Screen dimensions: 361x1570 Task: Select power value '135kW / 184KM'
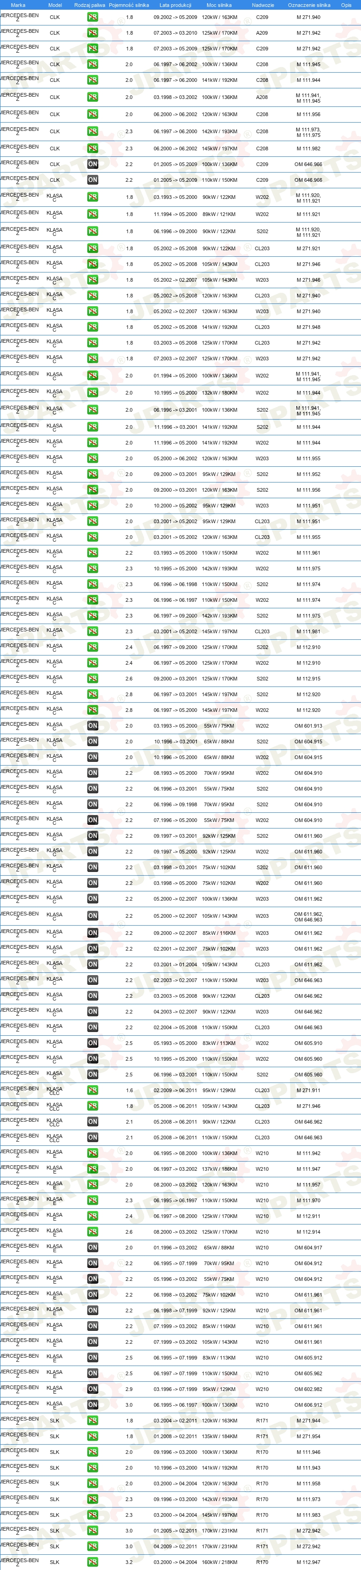click(219, 1436)
